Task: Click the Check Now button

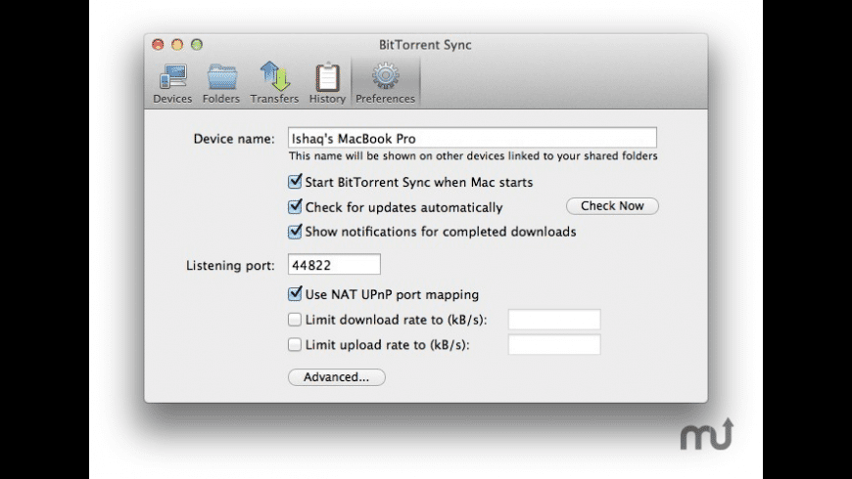Action: click(612, 206)
